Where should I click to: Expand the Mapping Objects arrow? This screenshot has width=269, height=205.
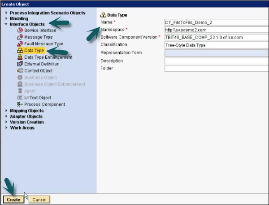(6, 110)
